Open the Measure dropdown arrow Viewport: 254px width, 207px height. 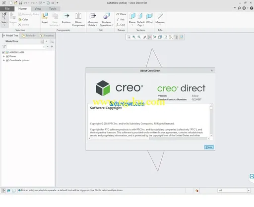(160, 25)
